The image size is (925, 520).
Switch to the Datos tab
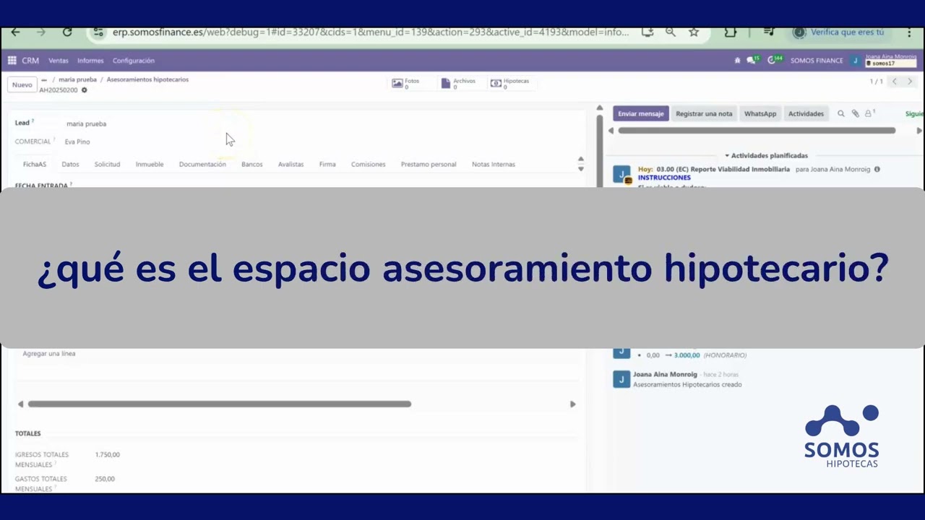(70, 165)
